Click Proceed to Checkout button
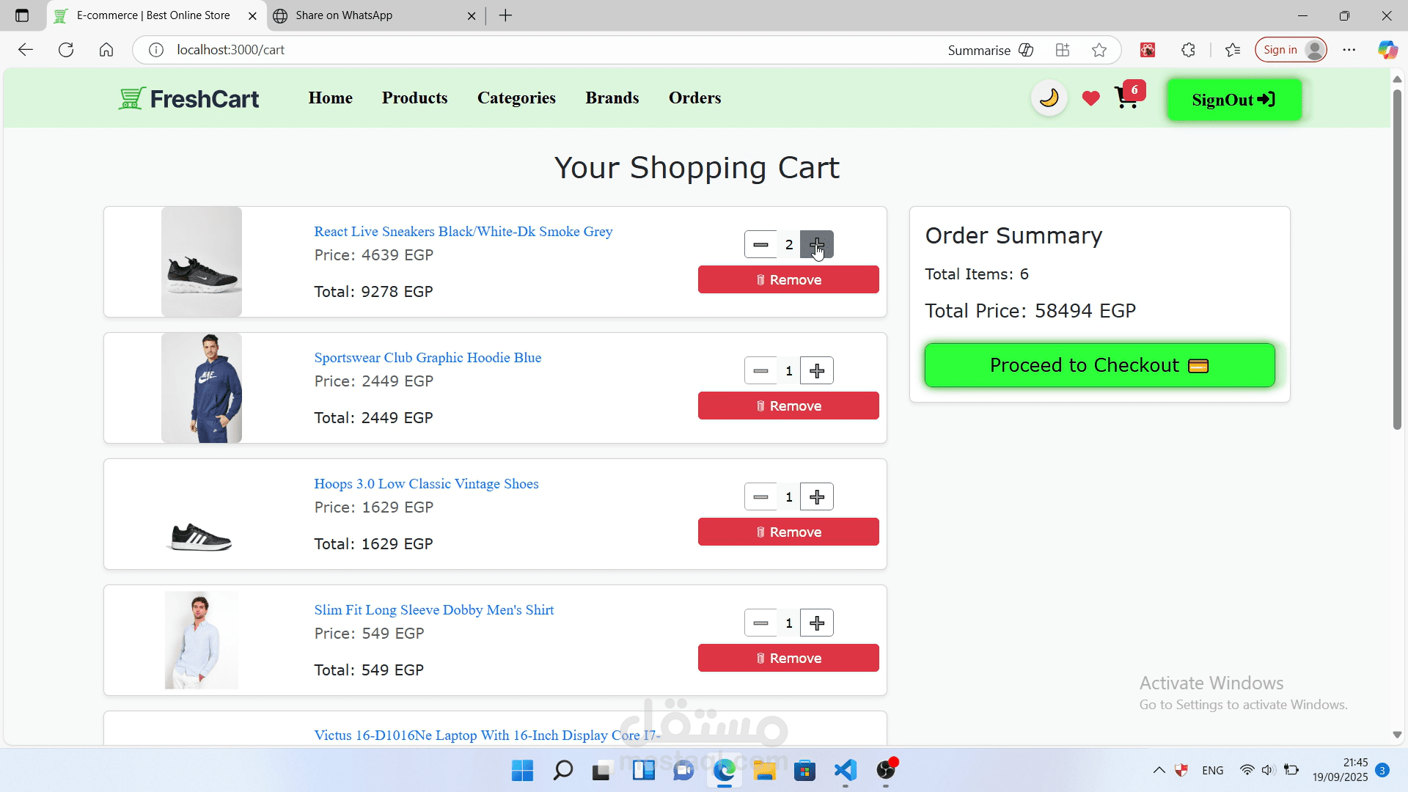Viewport: 1408px width, 792px height. coord(1099,365)
